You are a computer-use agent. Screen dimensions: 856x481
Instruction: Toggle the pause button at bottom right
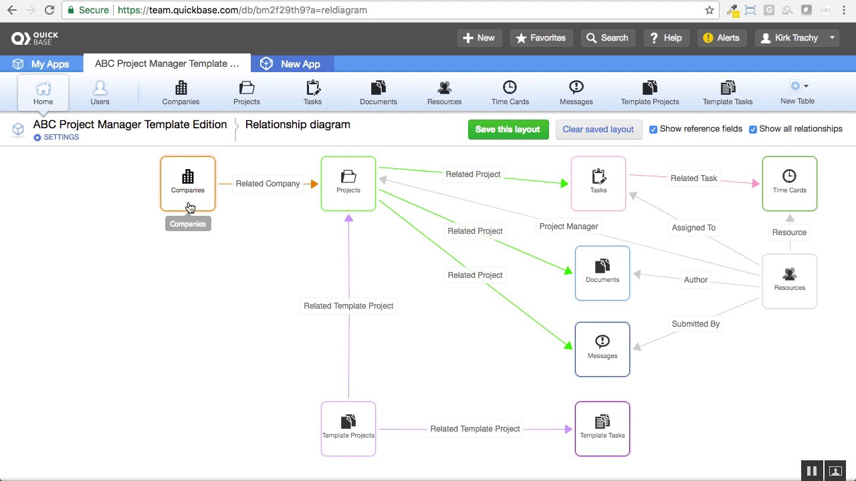click(811, 470)
